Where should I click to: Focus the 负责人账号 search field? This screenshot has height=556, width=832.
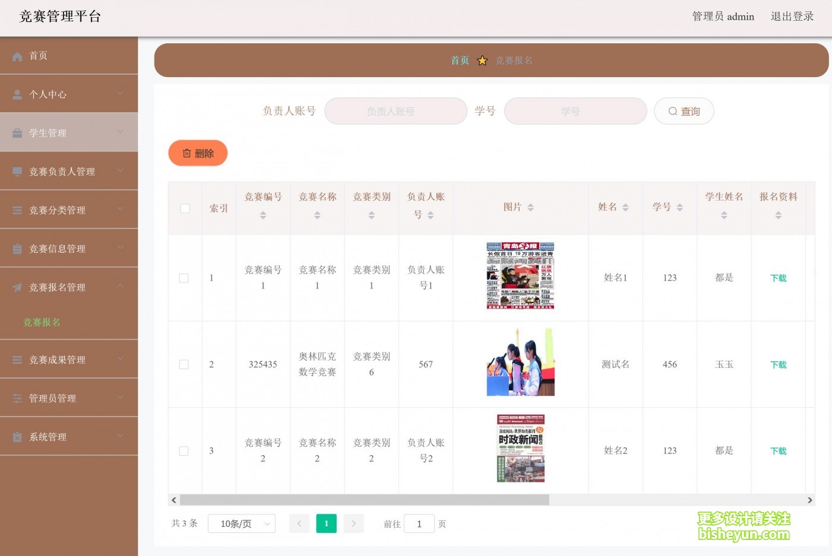(396, 111)
